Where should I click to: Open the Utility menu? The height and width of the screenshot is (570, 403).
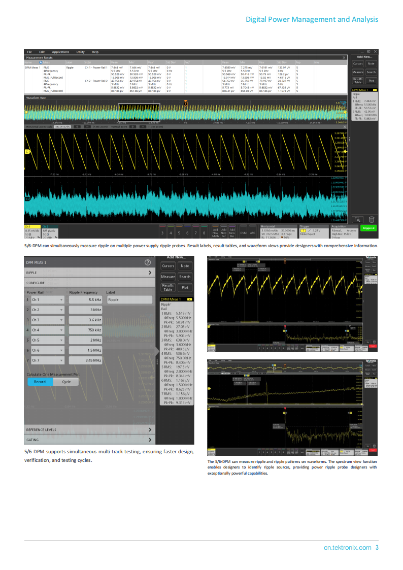(x=80, y=52)
